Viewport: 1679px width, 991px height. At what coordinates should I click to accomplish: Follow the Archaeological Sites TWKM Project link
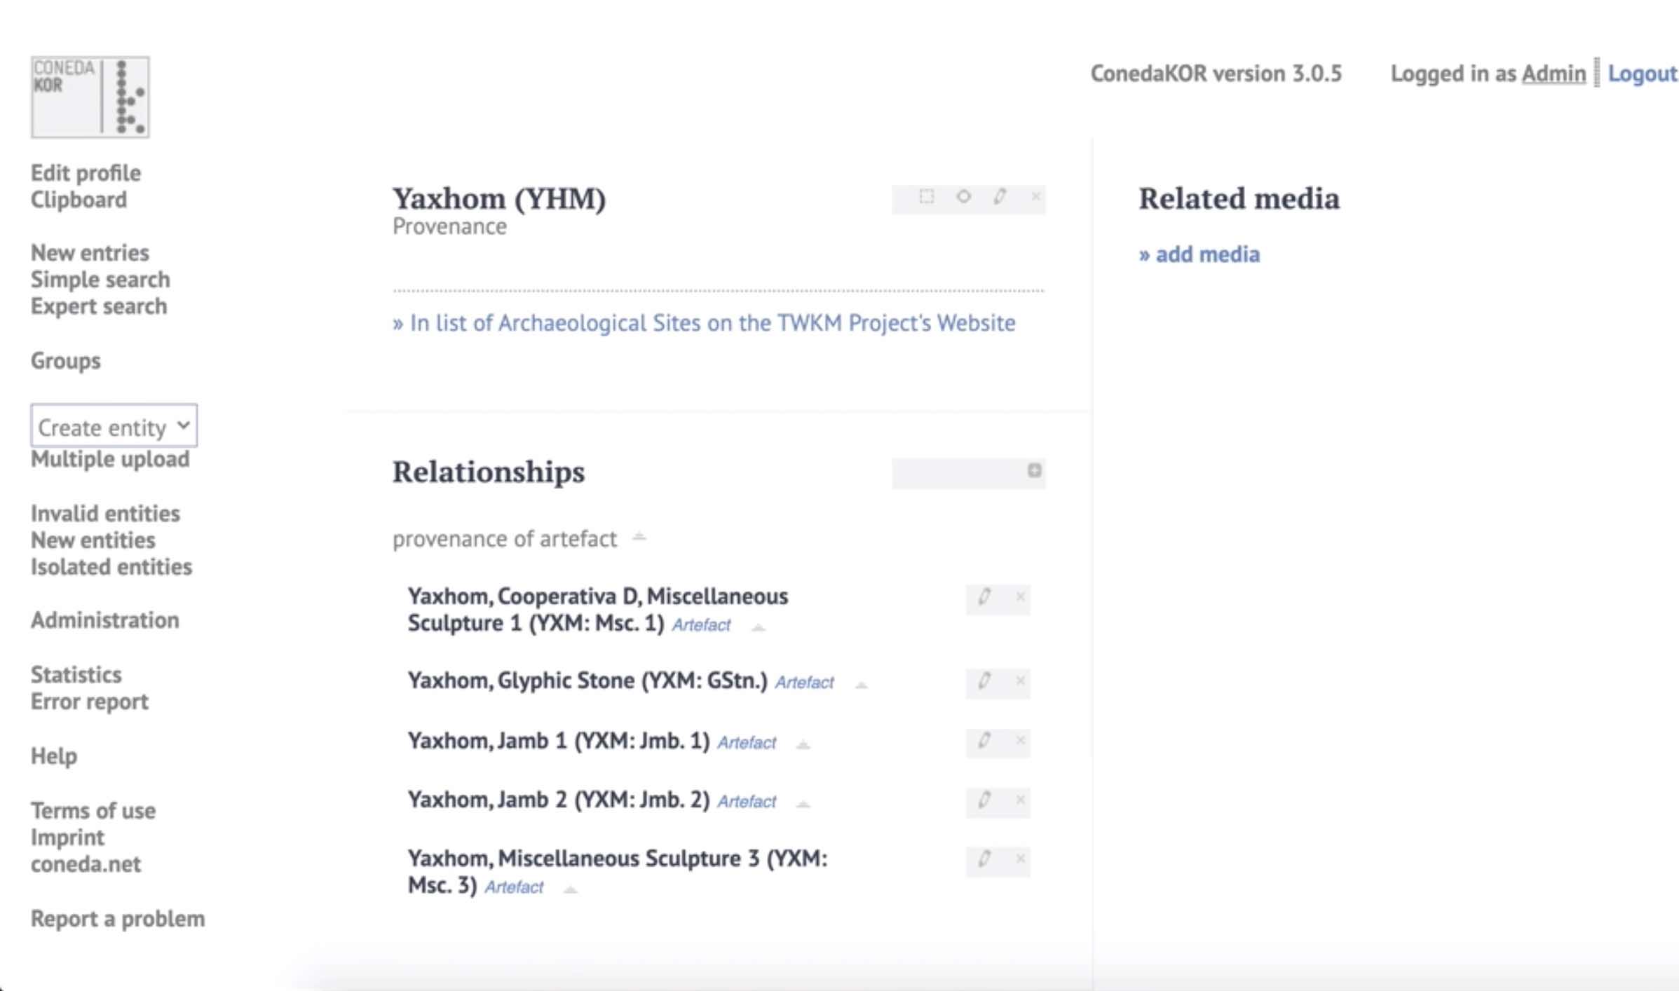pyautogui.click(x=703, y=323)
